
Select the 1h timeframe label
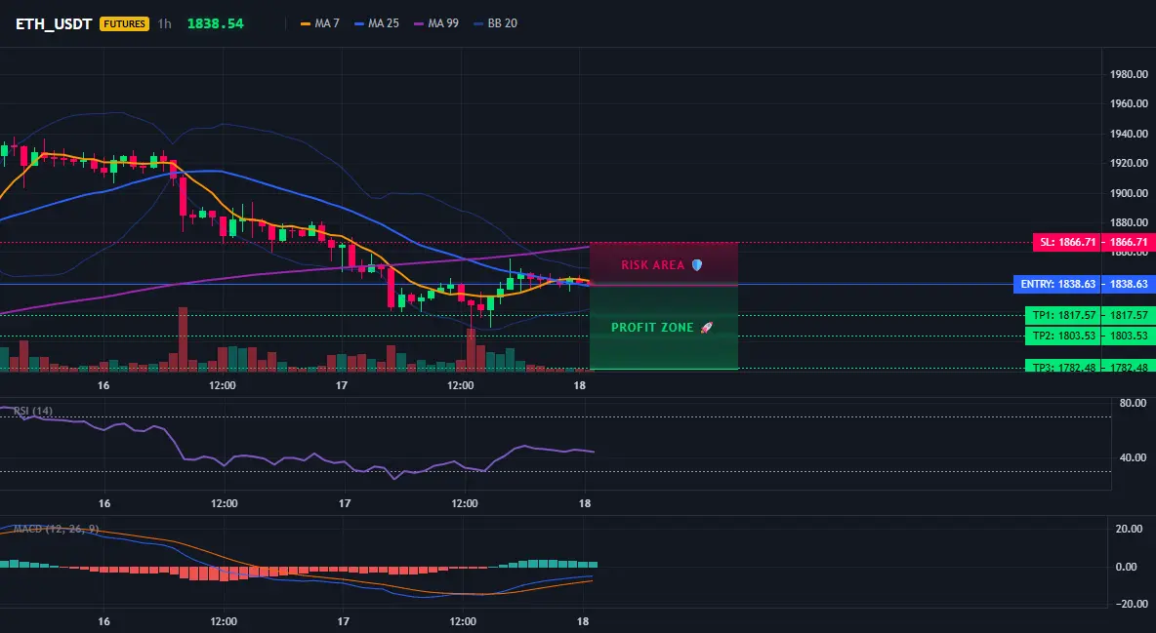(164, 23)
